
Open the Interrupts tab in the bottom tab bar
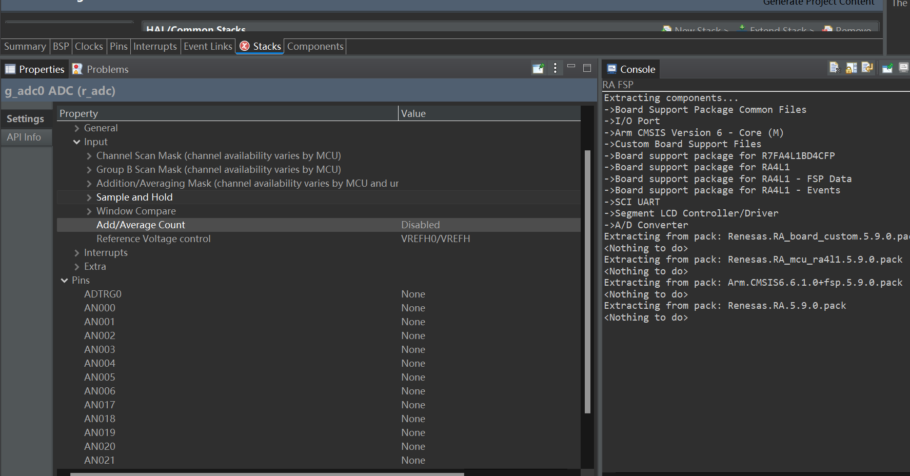pyautogui.click(x=155, y=46)
